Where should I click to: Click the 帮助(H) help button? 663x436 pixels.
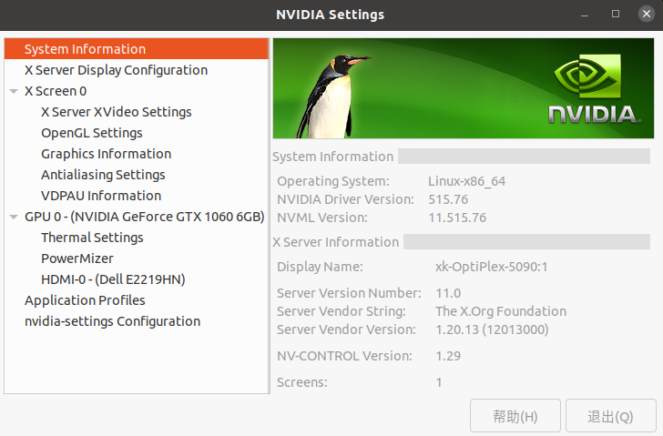coord(515,416)
